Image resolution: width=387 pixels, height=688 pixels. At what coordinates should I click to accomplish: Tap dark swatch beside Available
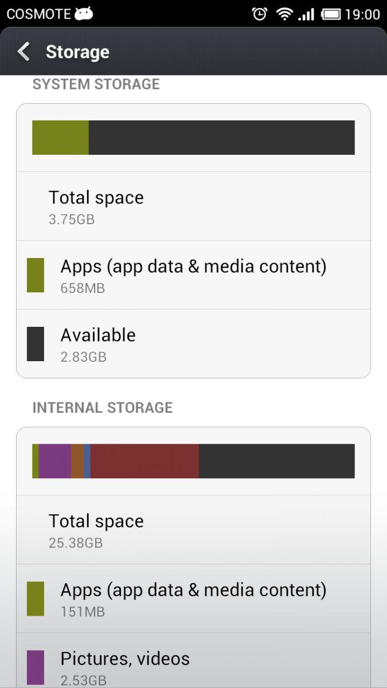pyautogui.click(x=36, y=344)
